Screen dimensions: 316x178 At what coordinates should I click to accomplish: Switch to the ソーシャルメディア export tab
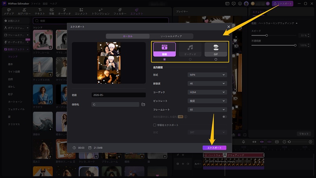pyautogui.click(x=171, y=36)
